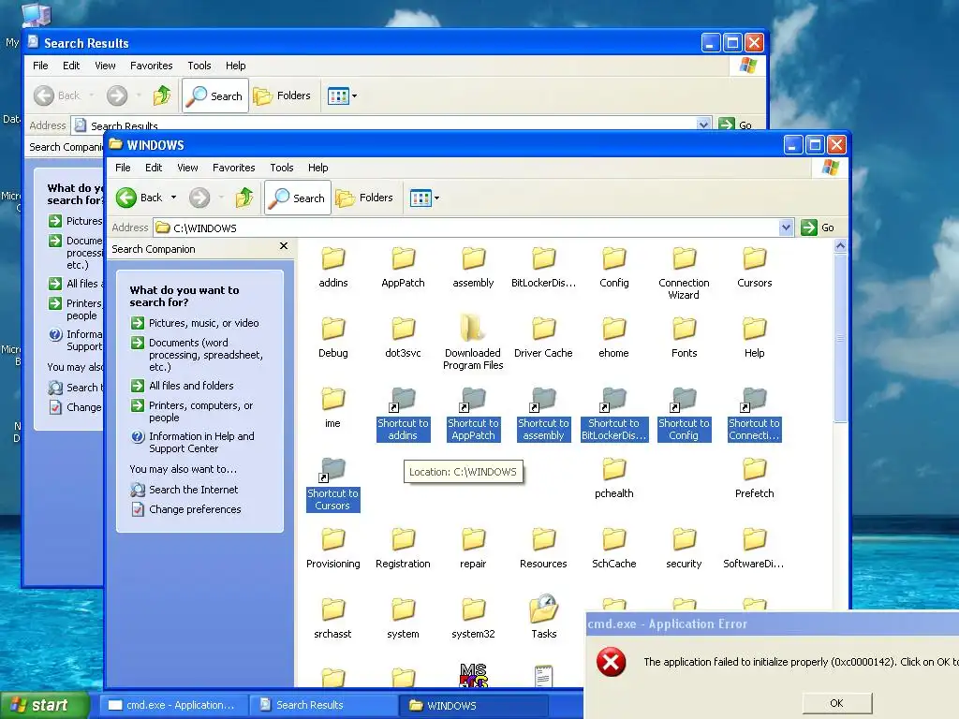Click WINDOWS taskbar button

click(x=474, y=705)
